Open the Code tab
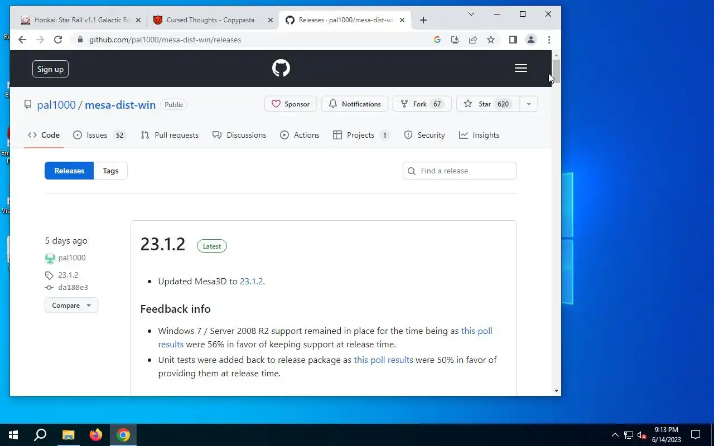This screenshot has width=714, height=446. pos(44,135)
